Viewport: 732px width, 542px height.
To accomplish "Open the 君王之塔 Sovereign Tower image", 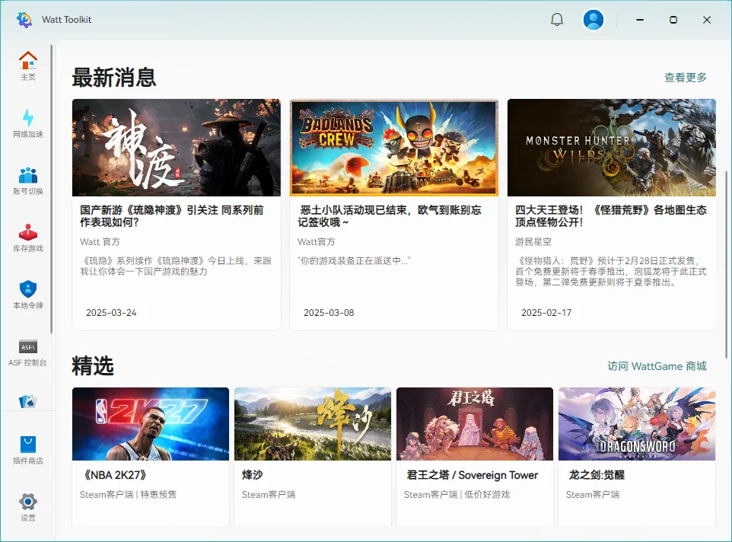I will 475,424.
